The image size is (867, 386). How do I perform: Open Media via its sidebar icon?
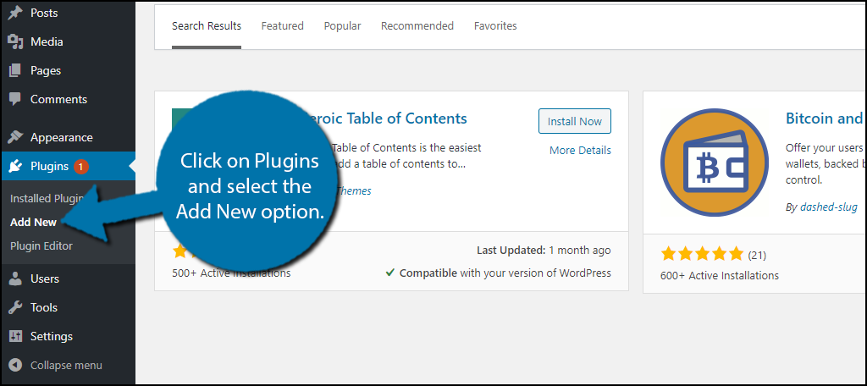point(15,41)
